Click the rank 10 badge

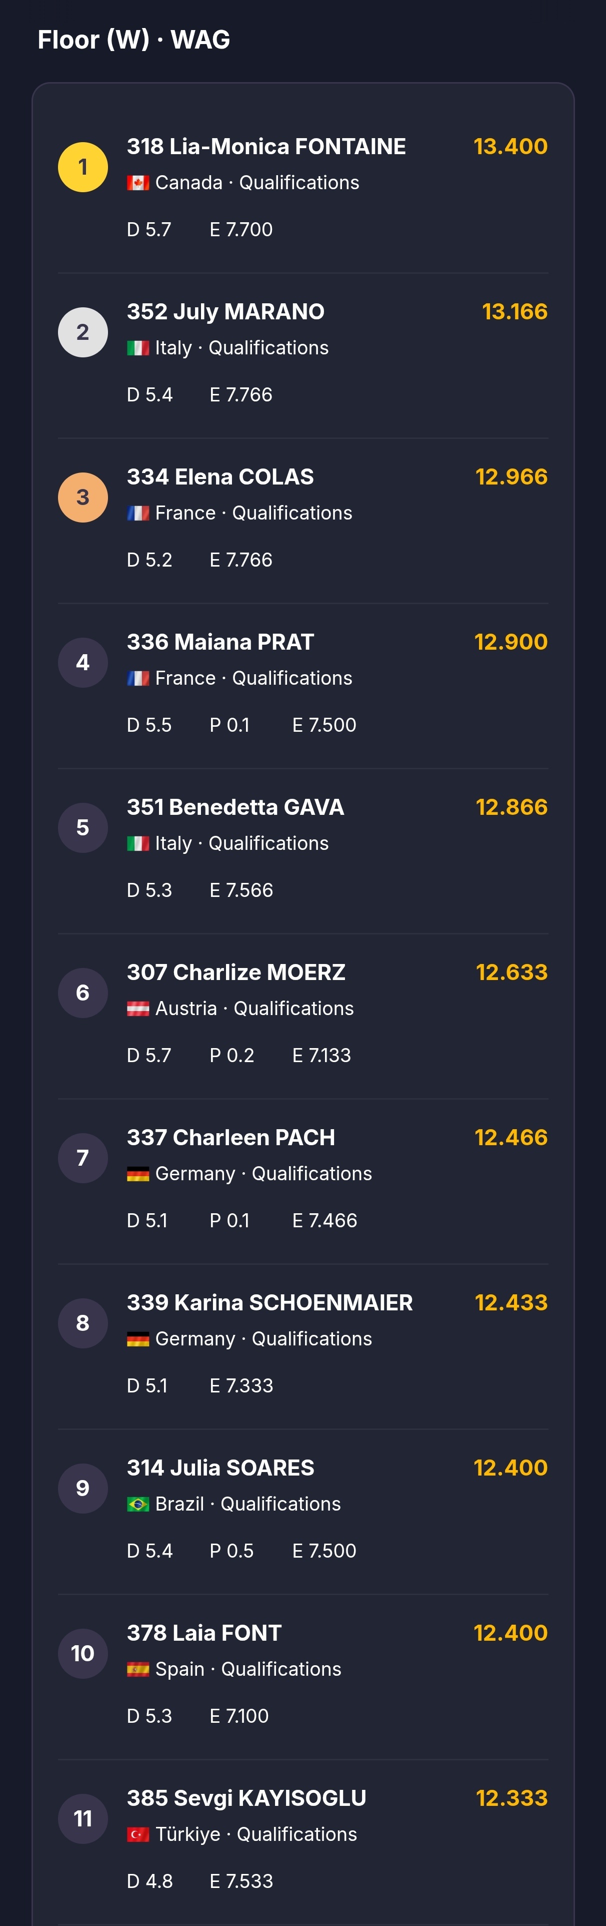click(x=83, y=1653)
